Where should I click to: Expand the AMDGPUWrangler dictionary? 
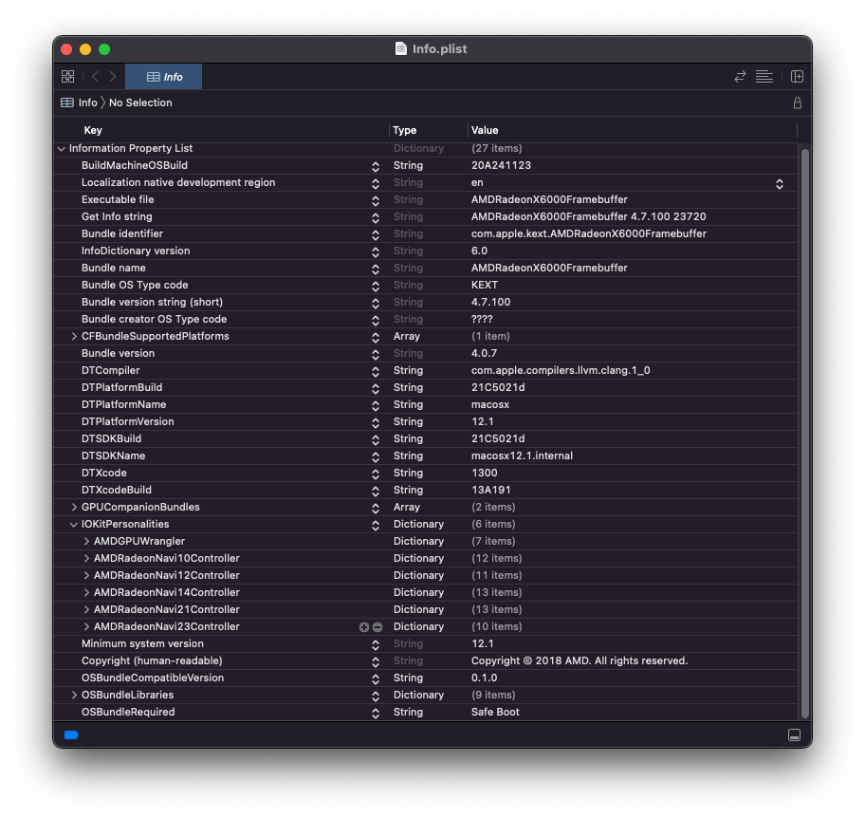[x=86, y=542]
